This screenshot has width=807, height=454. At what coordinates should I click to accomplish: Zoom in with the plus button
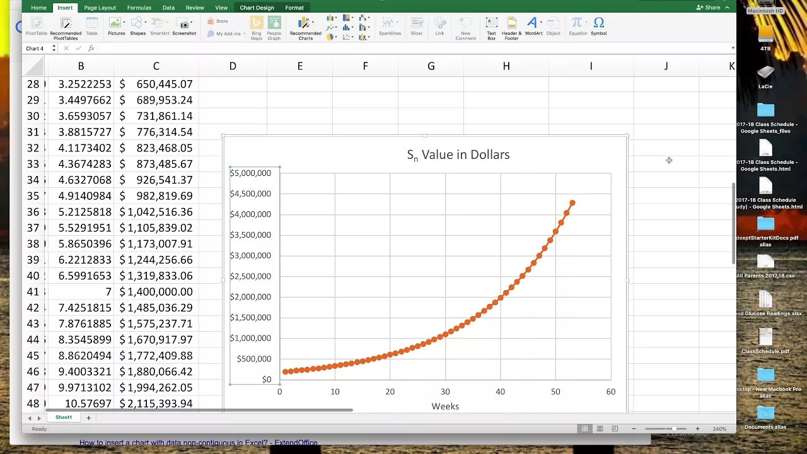(x=697, y=429)
